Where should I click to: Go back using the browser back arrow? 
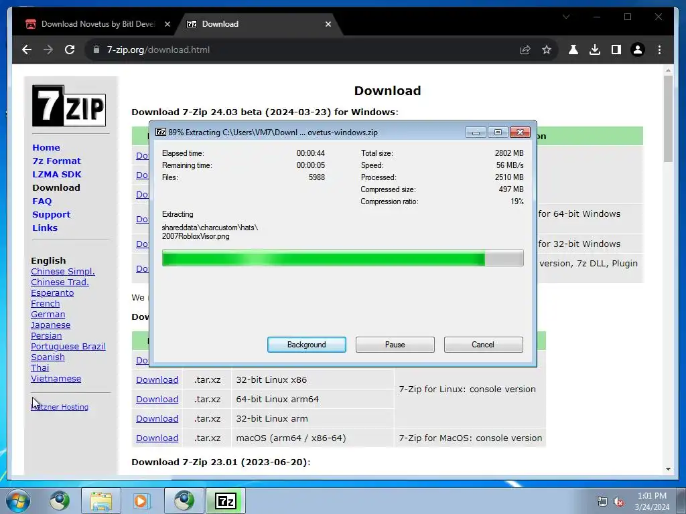point(27,50)
